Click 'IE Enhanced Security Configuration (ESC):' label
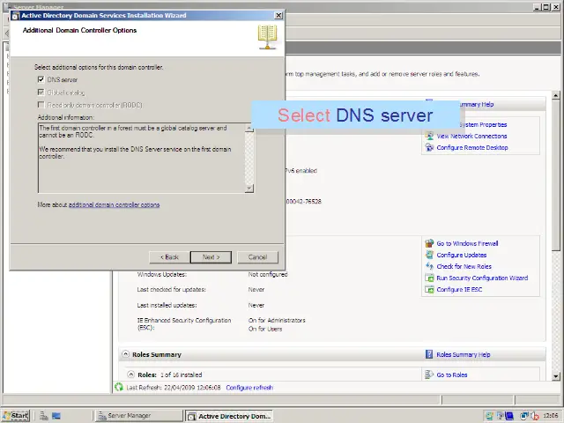564x423 pixels. 184,323
